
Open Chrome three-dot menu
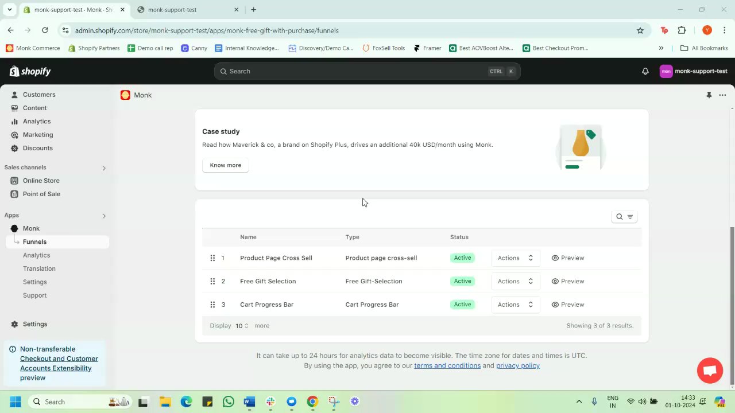pos(725,30)
